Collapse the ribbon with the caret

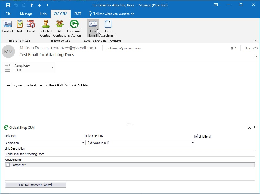256,41
